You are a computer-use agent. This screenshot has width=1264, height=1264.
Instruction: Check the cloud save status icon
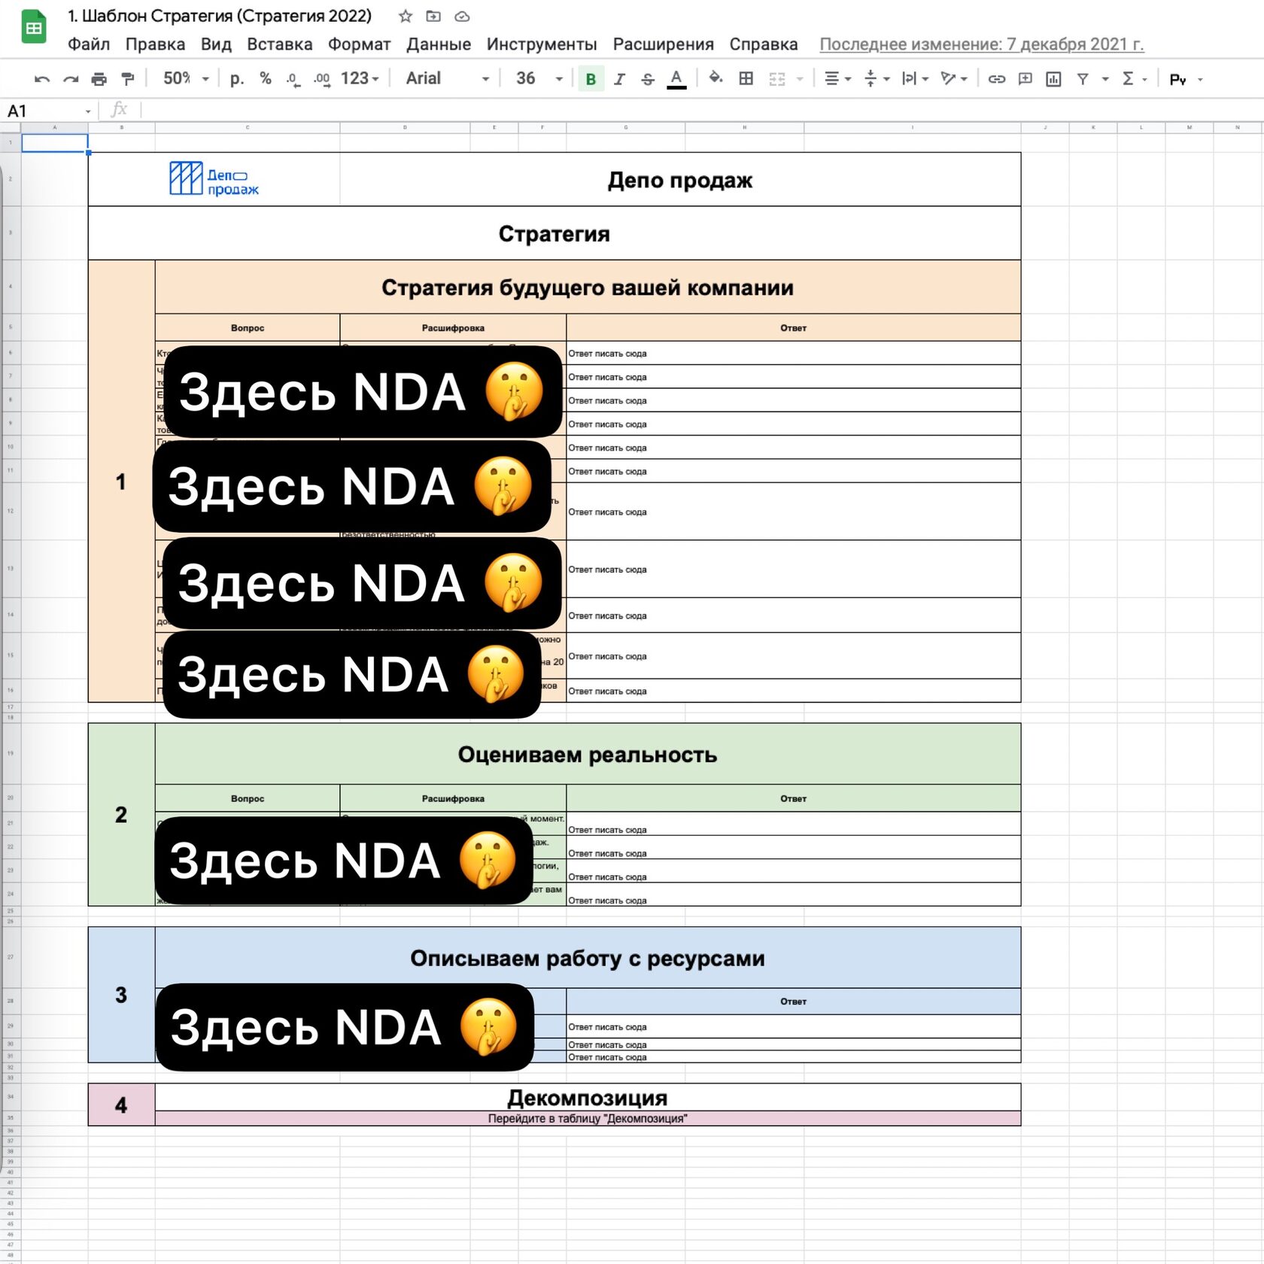(x=462, y=16)
